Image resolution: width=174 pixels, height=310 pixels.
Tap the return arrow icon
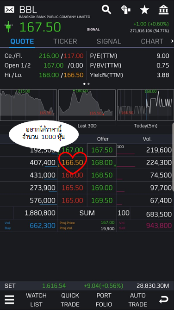[164, 300]
